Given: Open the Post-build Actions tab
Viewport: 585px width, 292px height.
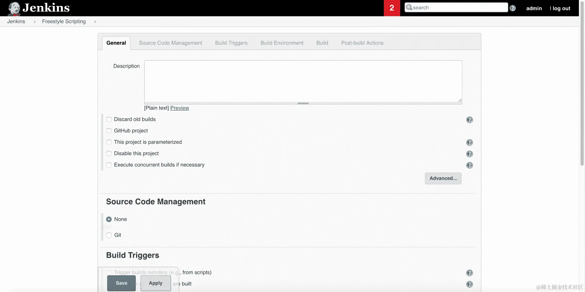Looking at the screenshot, I should [362, 43].
